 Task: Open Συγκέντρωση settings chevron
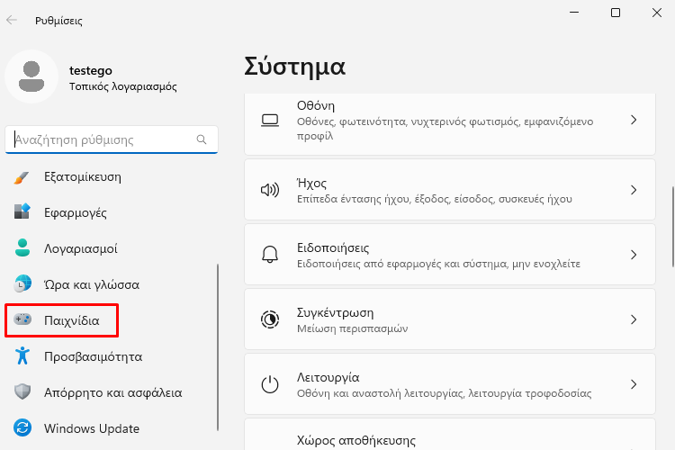point(634,319)
